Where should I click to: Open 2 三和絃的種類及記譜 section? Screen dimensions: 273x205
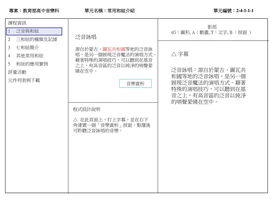pyautogui.click(x=33, y=40)
